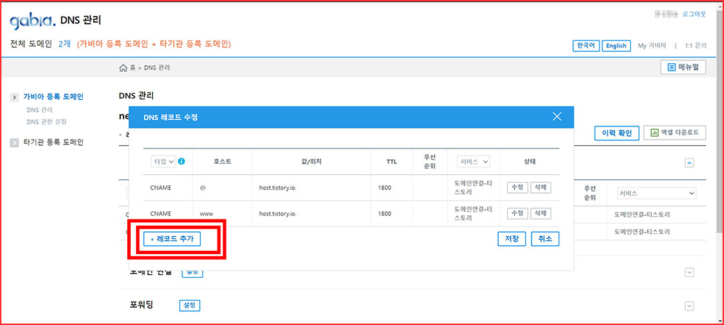724x325 pixels.
Task: Open 이력 확인 history
Action: click(616, 133)
